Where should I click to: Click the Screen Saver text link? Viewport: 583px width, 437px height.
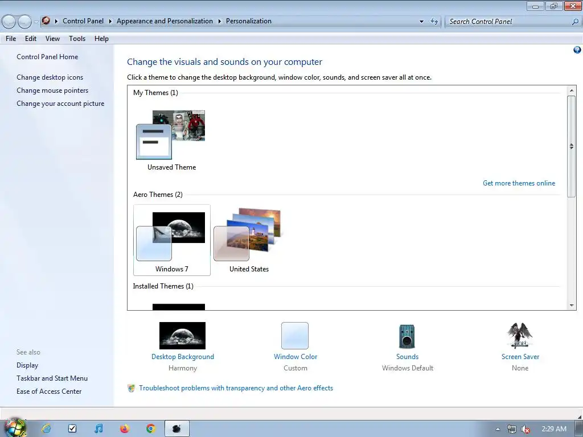(x=520, y=357)
